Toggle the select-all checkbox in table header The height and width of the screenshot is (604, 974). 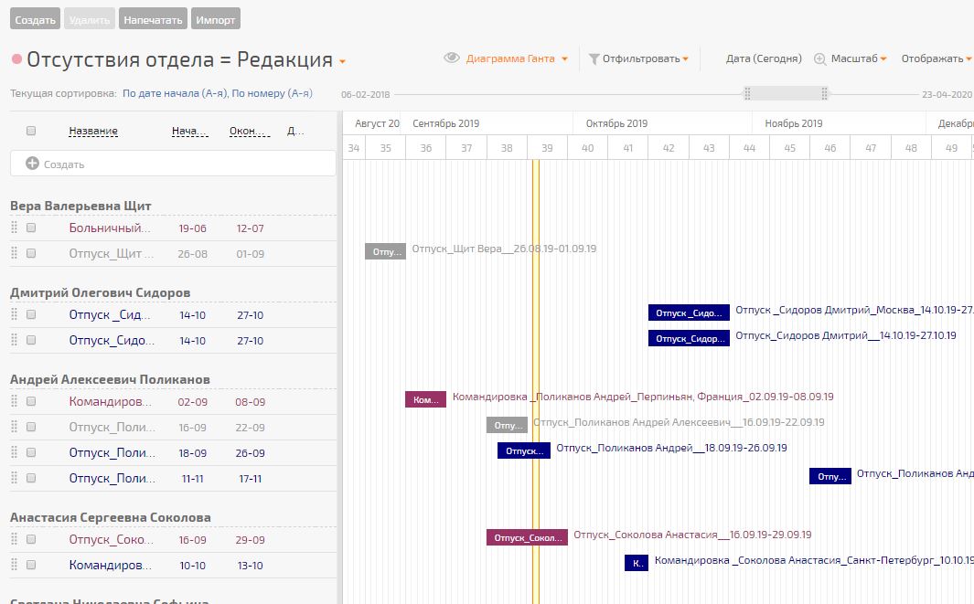point(31,131)
